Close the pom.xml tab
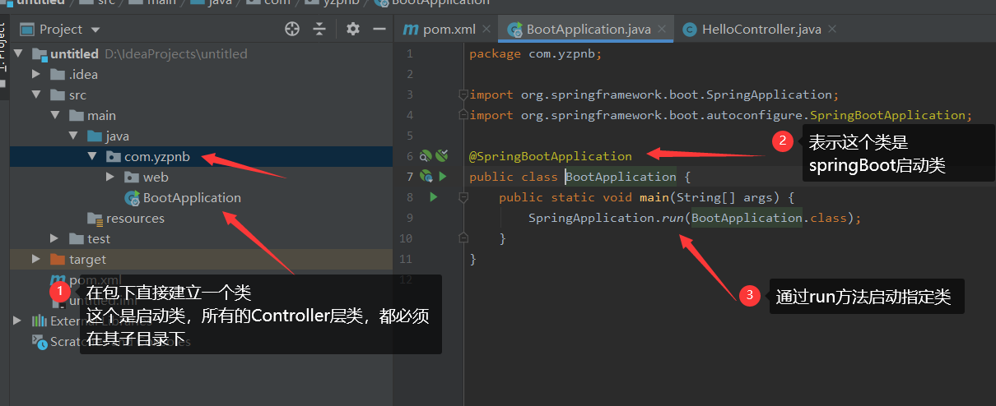The height and width of the screenshot is (406, 996). tap(486, 29)
